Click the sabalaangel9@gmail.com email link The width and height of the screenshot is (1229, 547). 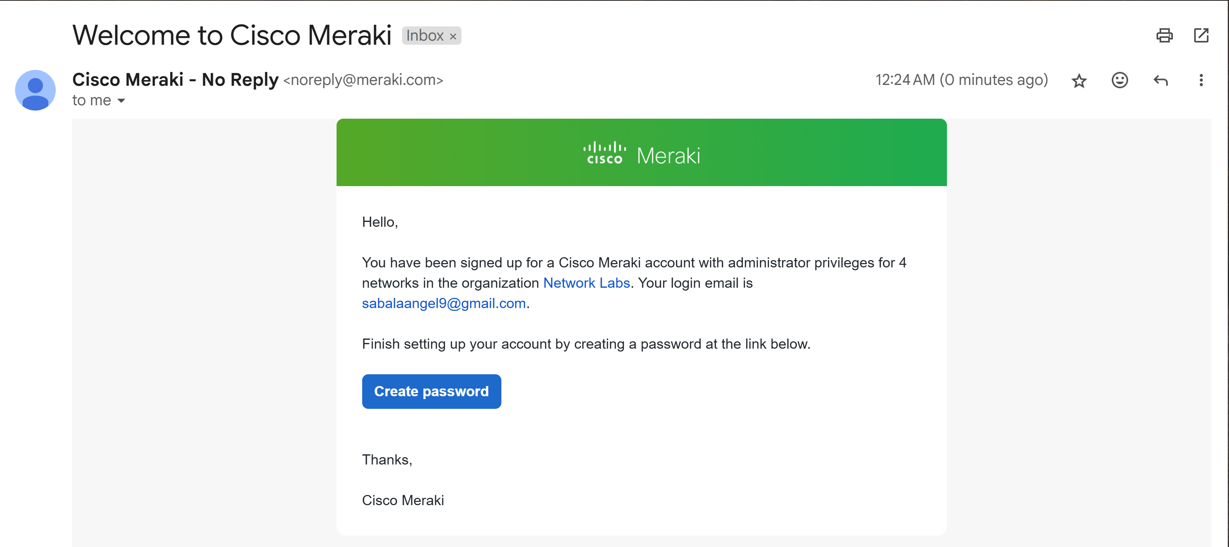[x=444, y=304]
